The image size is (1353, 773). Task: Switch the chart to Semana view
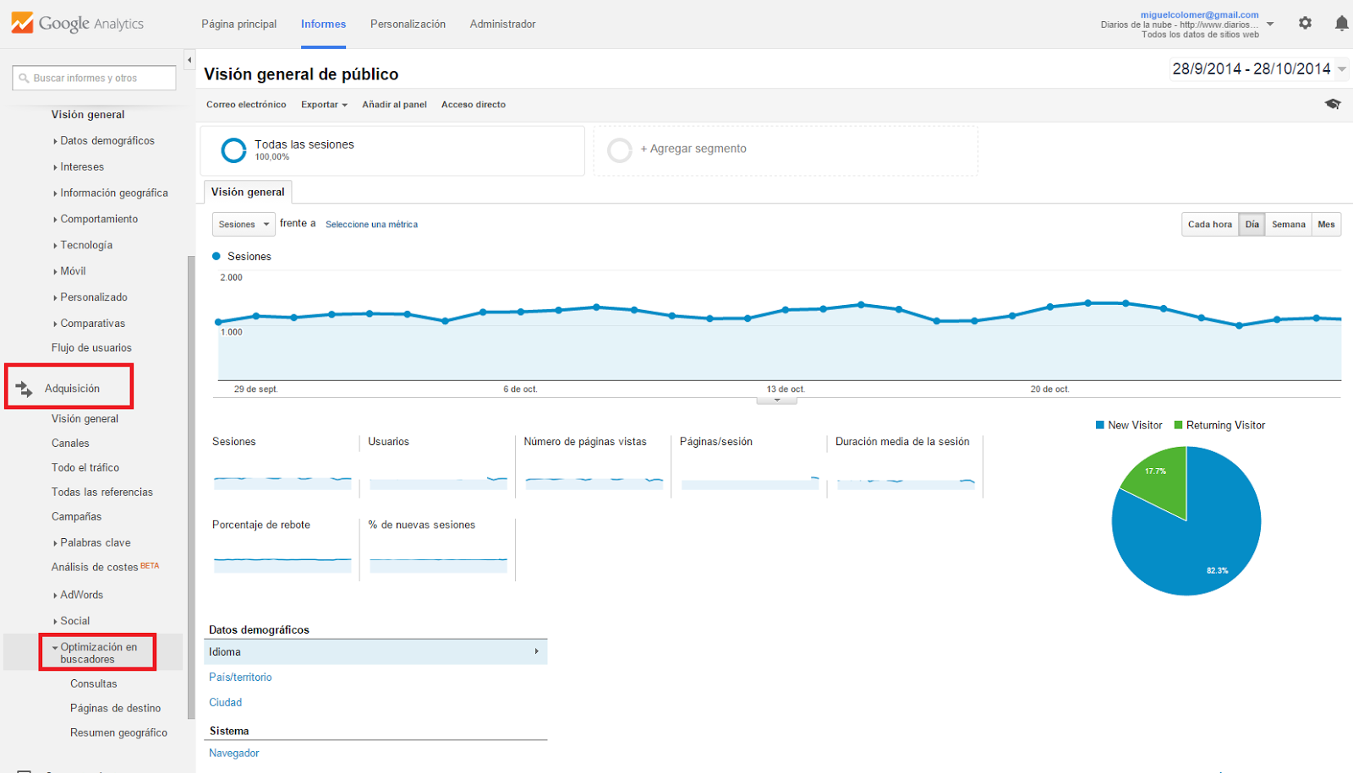(1289, 224)
